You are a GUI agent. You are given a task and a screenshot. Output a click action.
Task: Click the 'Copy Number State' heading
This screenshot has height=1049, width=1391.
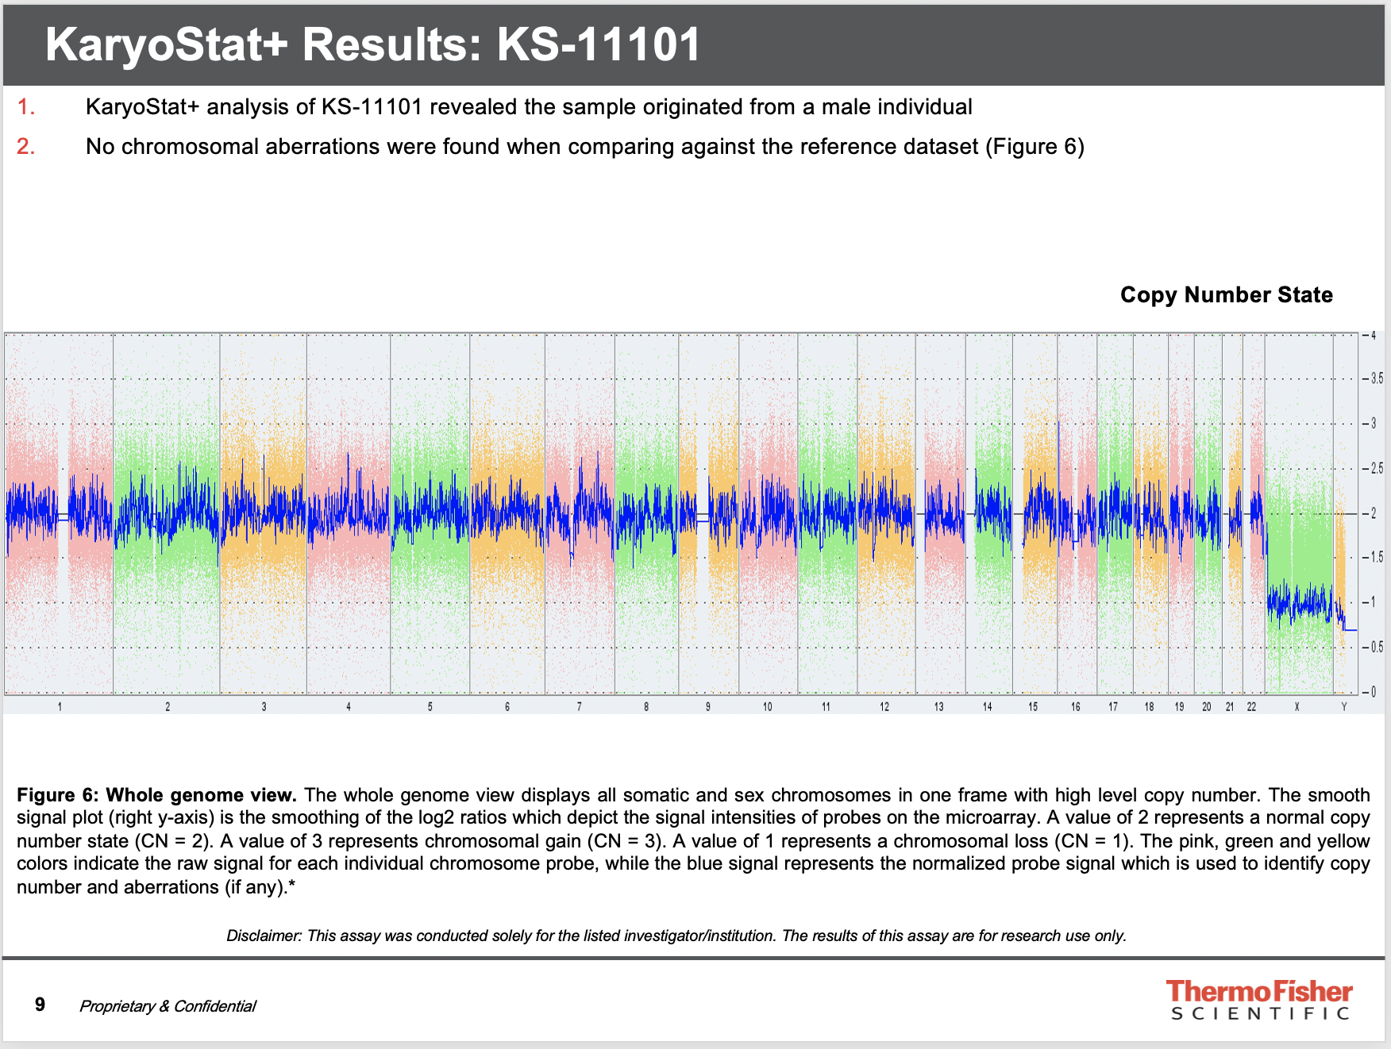pyautogui.click(x=1226, y=294)
